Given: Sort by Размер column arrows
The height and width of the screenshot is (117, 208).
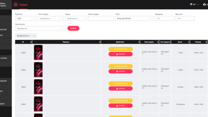Looking at the screenshot, I should tap(206, 42).
